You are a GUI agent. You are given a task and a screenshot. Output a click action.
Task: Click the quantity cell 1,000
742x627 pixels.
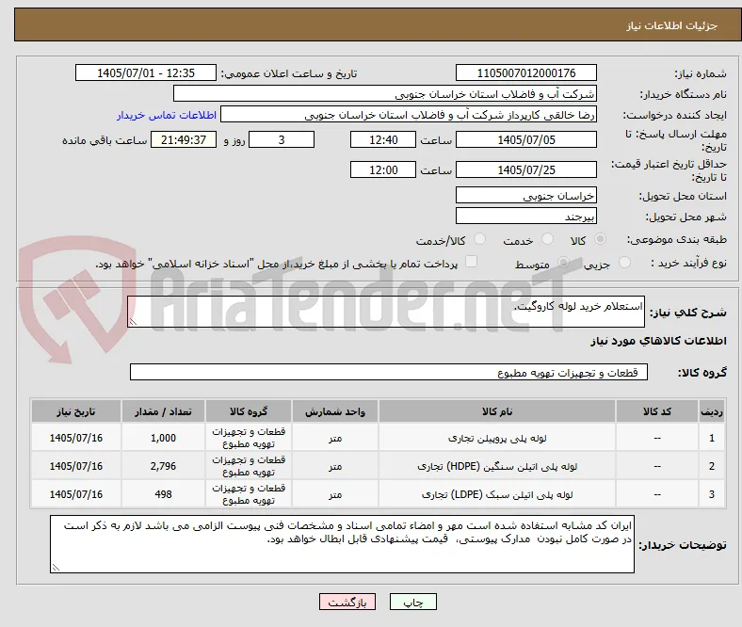tap(163, 438)
